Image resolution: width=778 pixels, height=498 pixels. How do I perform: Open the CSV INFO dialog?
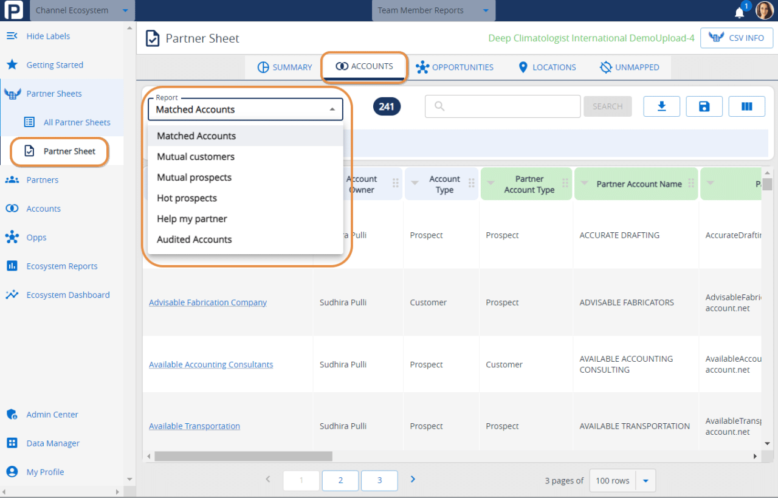click(737, 37)
